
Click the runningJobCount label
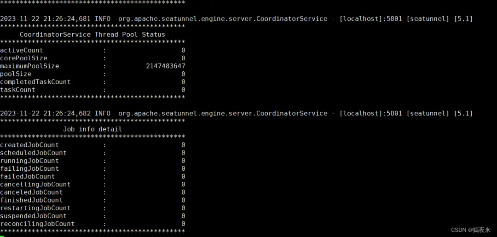[x=29, y=161]
